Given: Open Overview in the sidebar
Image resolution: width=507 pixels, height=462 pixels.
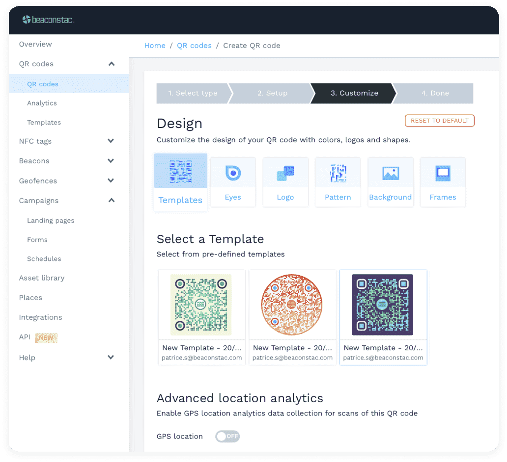Looking at the screenshot, I should pyautogui.click(x=35, y=44).
